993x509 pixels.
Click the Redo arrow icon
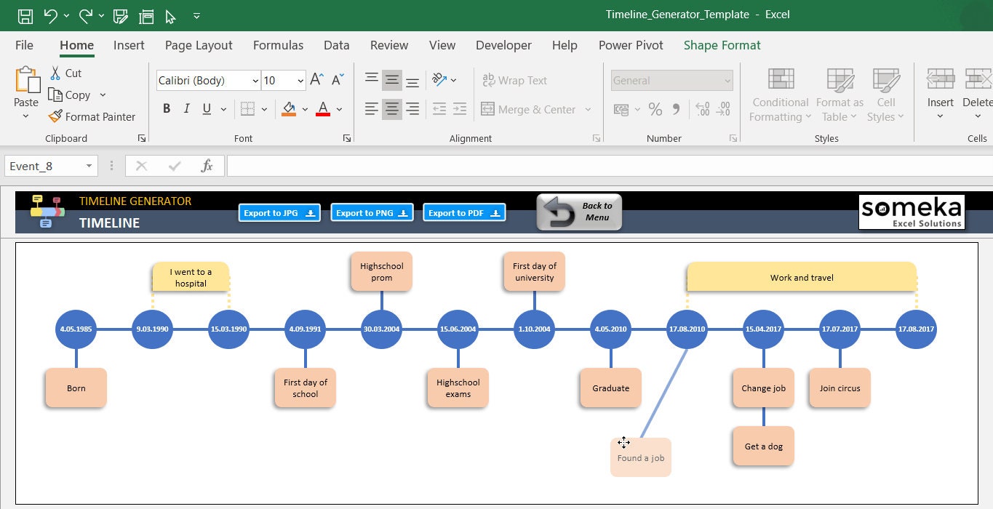(85, 15)
